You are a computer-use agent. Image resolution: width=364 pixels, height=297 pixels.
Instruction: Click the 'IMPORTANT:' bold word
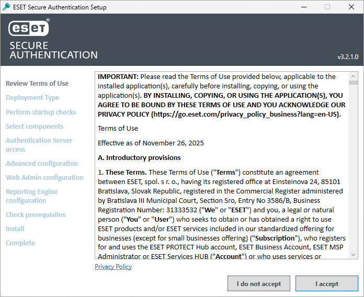point(118,76)
